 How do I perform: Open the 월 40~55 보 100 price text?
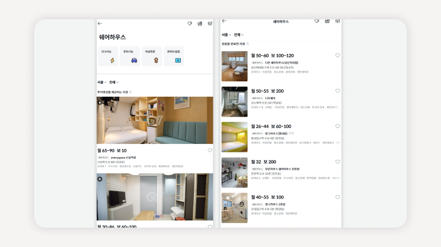(x=267, y=197)
